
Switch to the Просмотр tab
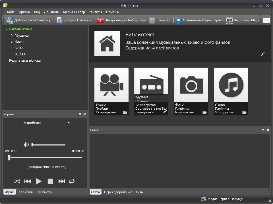(x=44, y=192)
